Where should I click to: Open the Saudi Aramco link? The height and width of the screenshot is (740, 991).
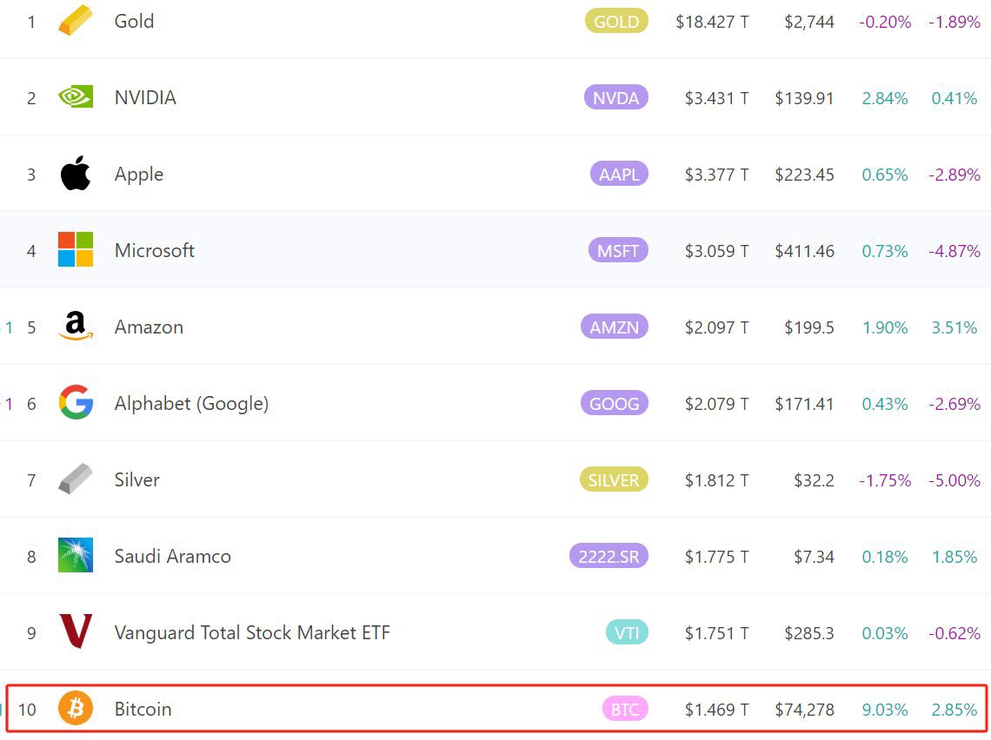pos(172,556)
